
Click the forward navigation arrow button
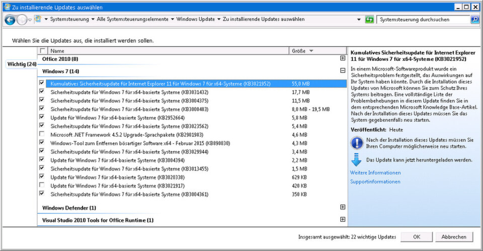(22, 20)
